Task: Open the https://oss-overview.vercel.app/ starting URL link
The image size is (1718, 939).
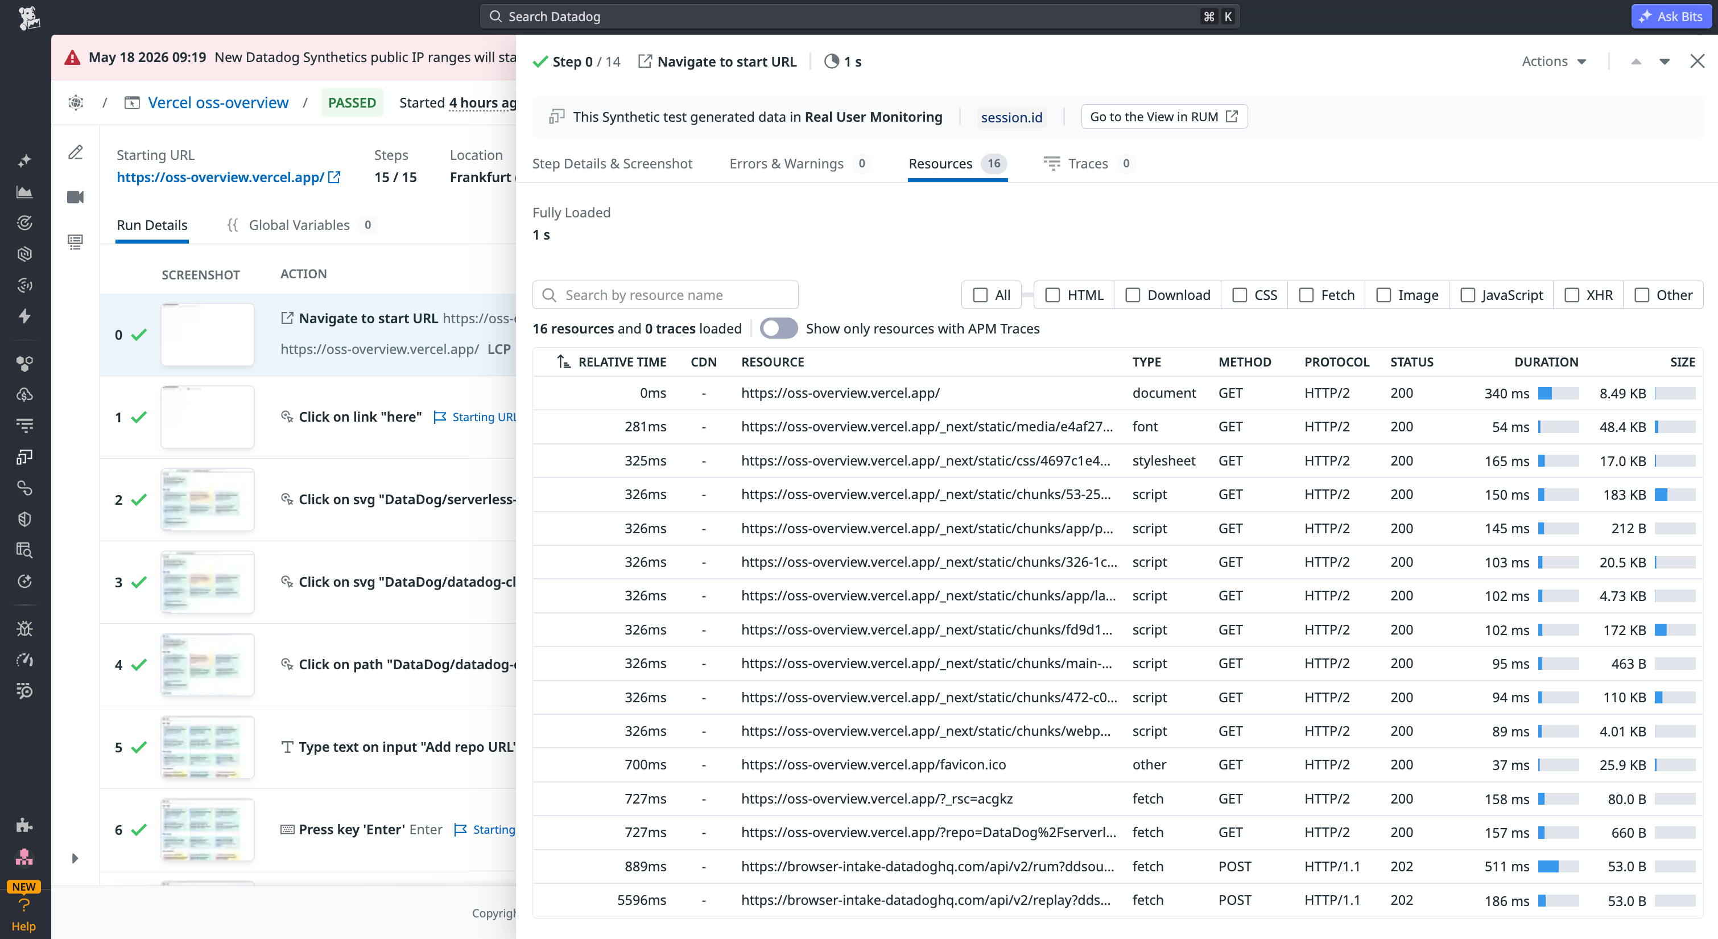Action: click(x=220, y=177)
